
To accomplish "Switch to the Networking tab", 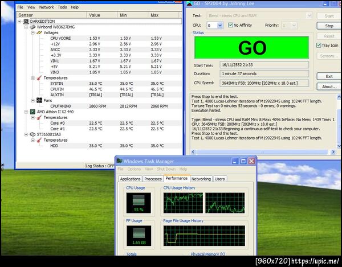I will [x=201, y=179].
